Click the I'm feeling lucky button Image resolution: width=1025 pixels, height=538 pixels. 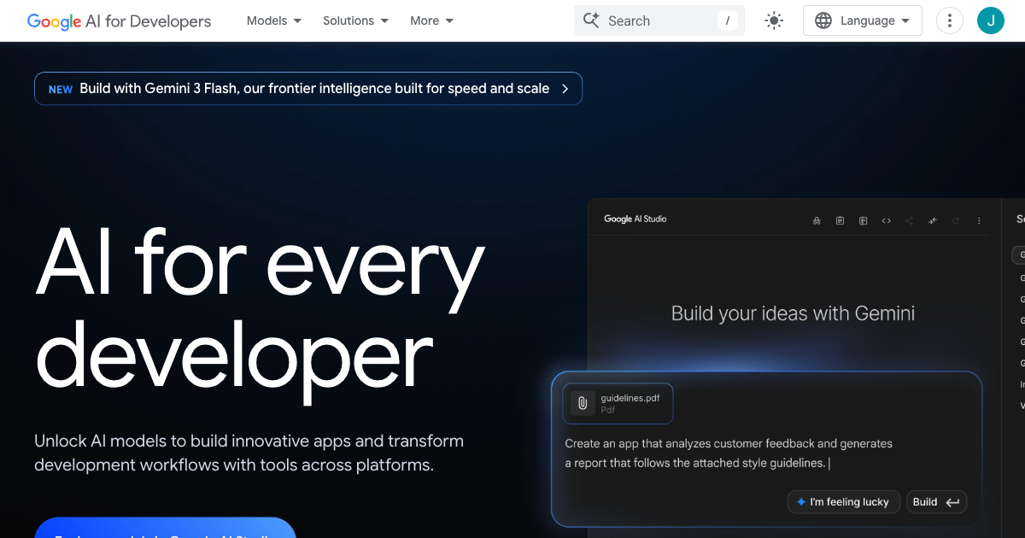[842, 502]
